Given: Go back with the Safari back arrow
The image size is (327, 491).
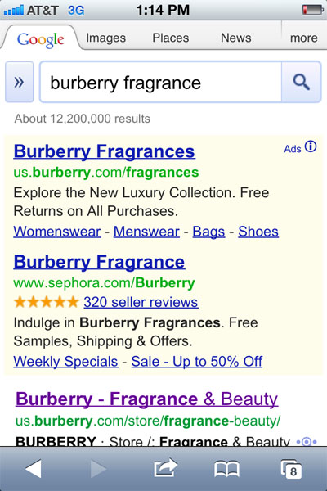Looking at the screenshot, I should pos(34,469).
